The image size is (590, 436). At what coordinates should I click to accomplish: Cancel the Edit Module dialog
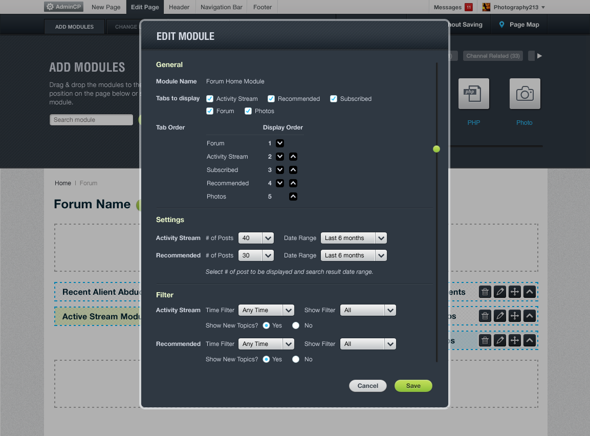coord(368,386)
